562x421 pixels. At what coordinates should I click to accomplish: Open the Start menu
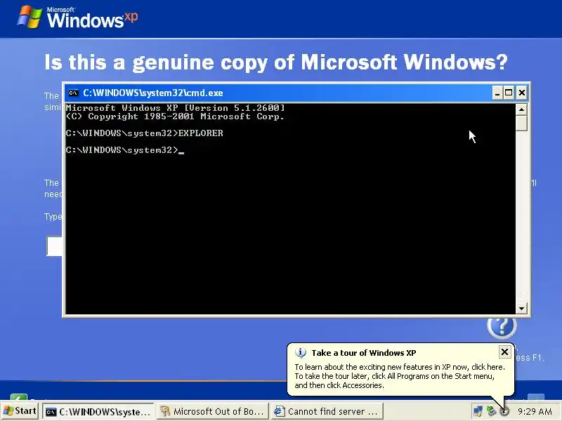pos(20,411)
